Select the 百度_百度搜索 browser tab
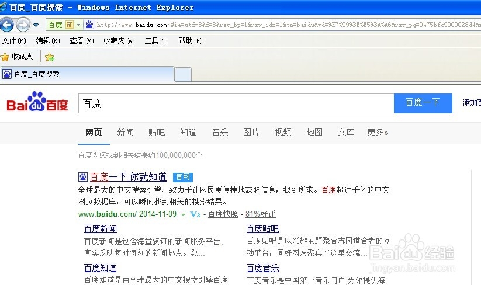 click(88, 74)
